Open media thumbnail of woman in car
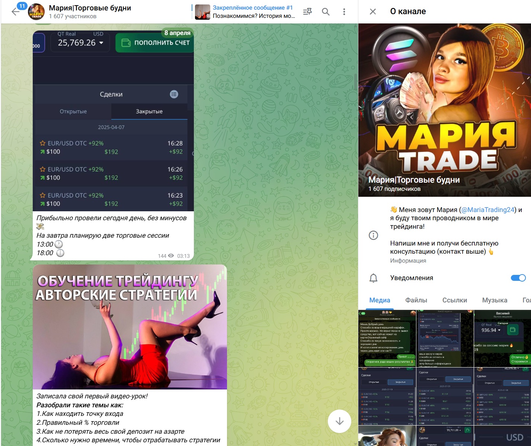The image size is (531, 446). [x=387, y=436]
